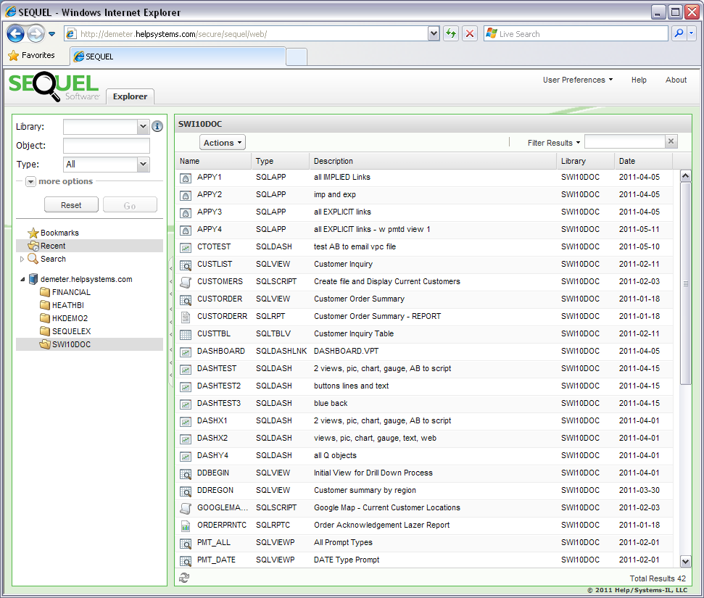704x598 pixels.
Task: Open the Type dropdown
Action: tap(144, 165)
